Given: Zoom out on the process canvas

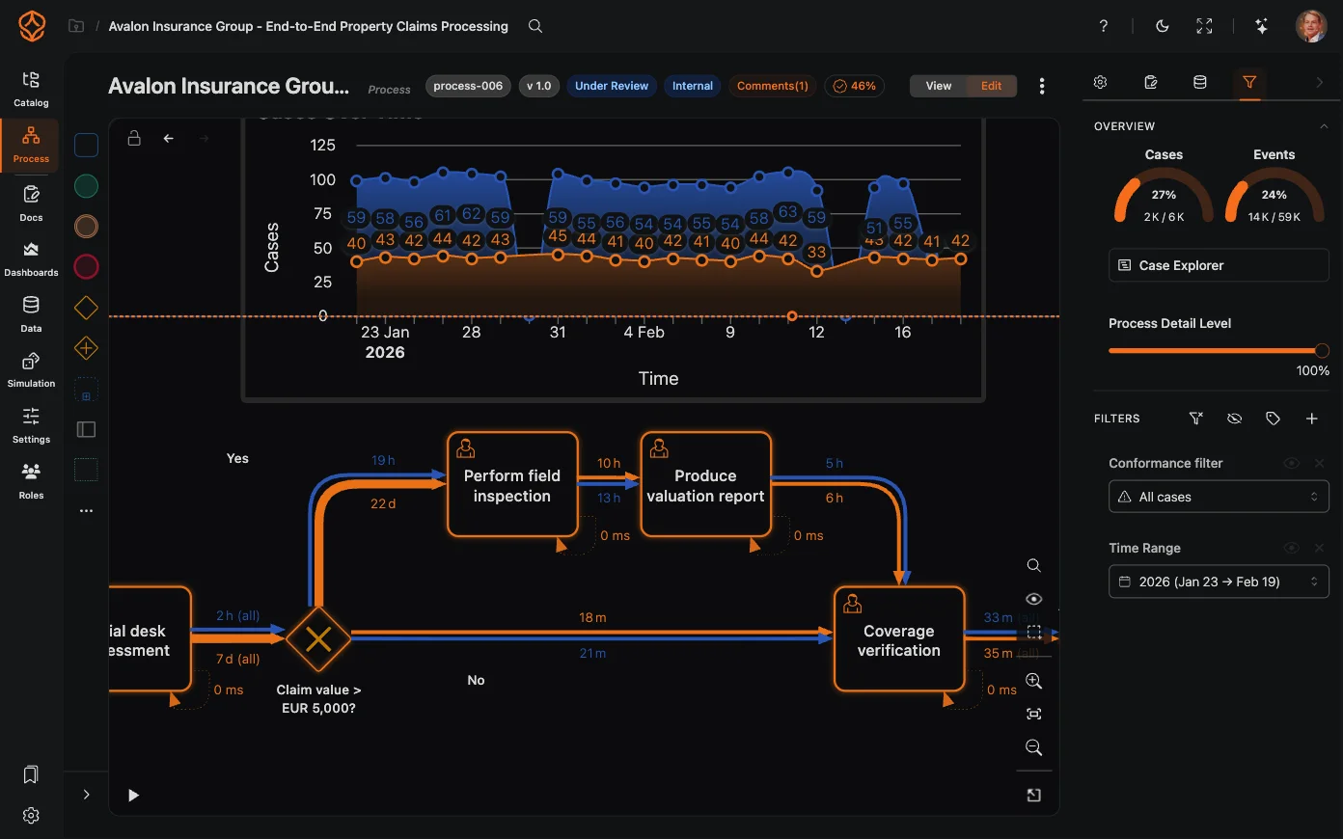Looking at the screenshot, I should pyautogui.click(x=1033, y=747).
